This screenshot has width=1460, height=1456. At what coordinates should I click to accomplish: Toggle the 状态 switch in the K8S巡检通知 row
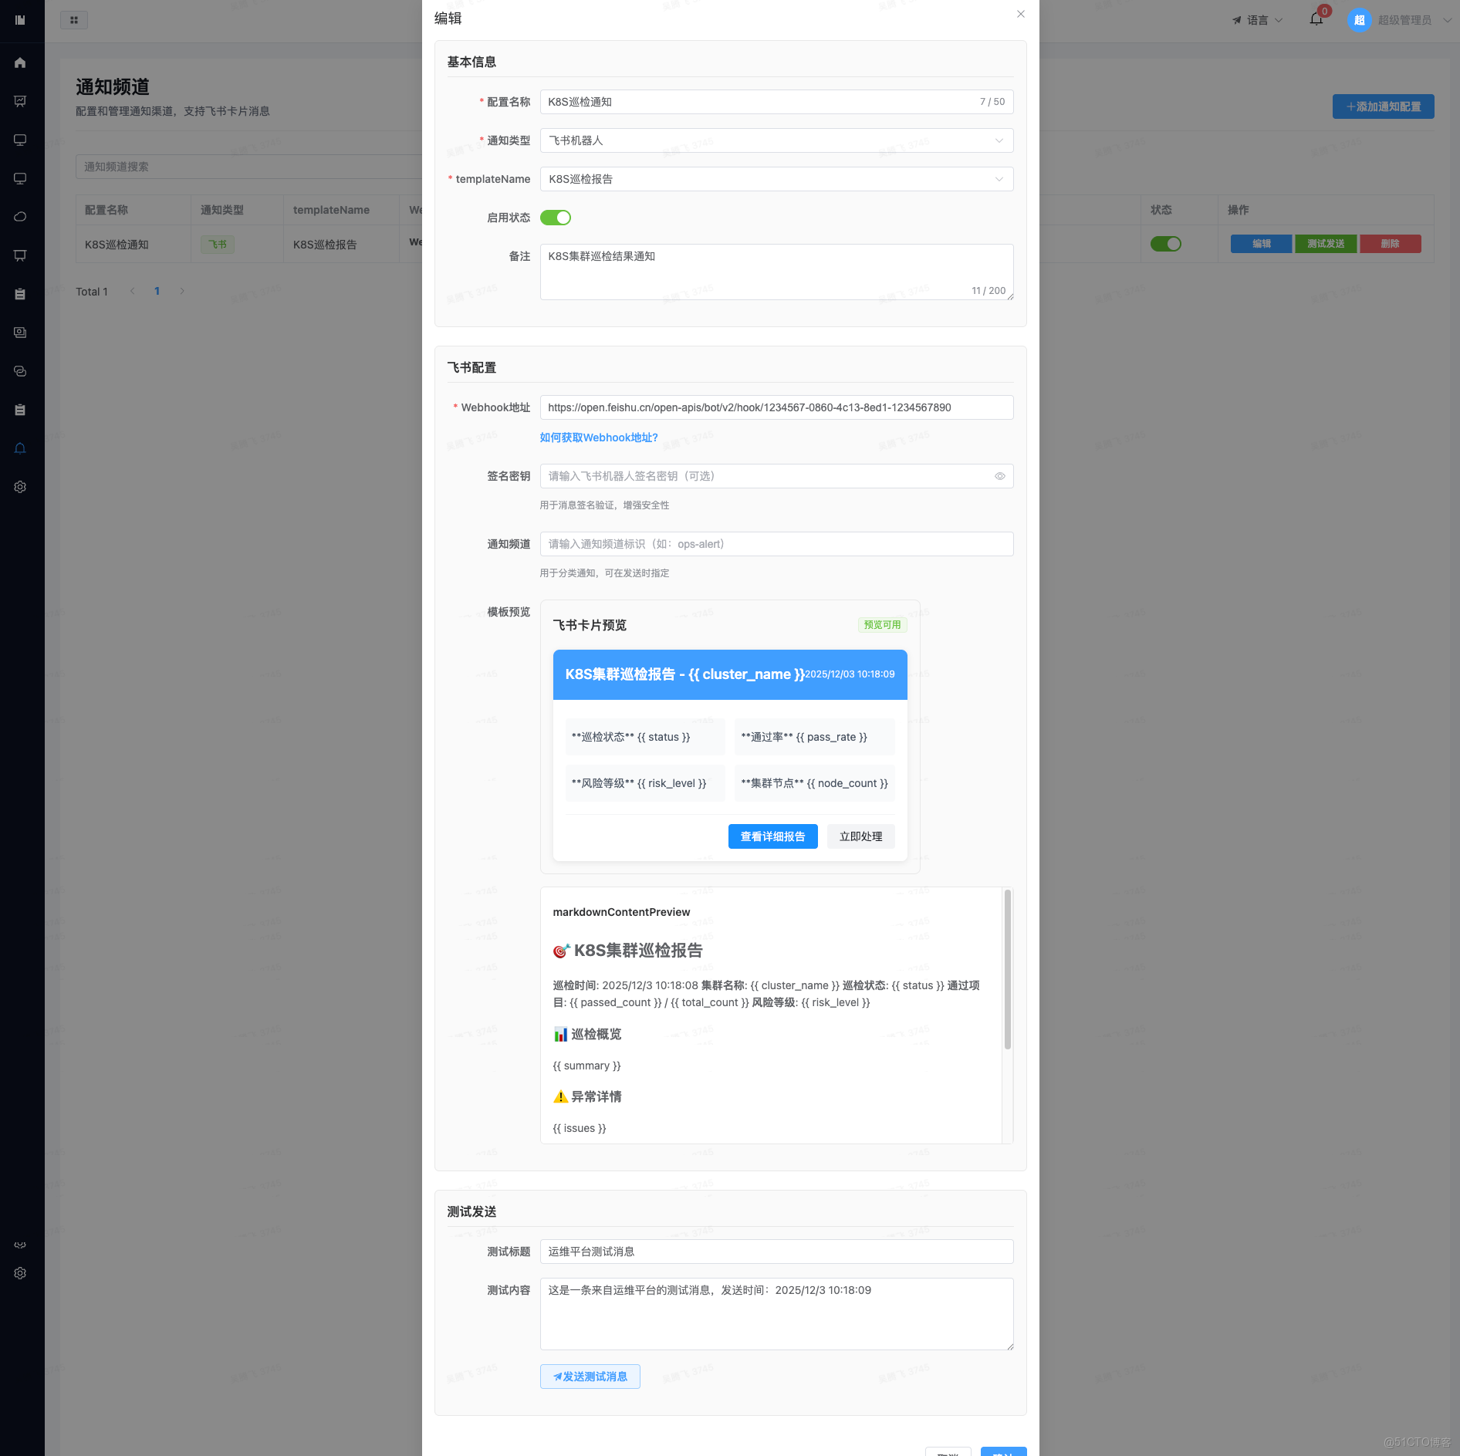(x=1166, y=244)
